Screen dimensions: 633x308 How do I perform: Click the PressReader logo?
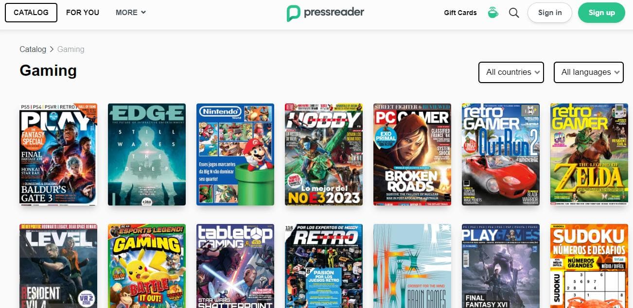tap(325, 13)
